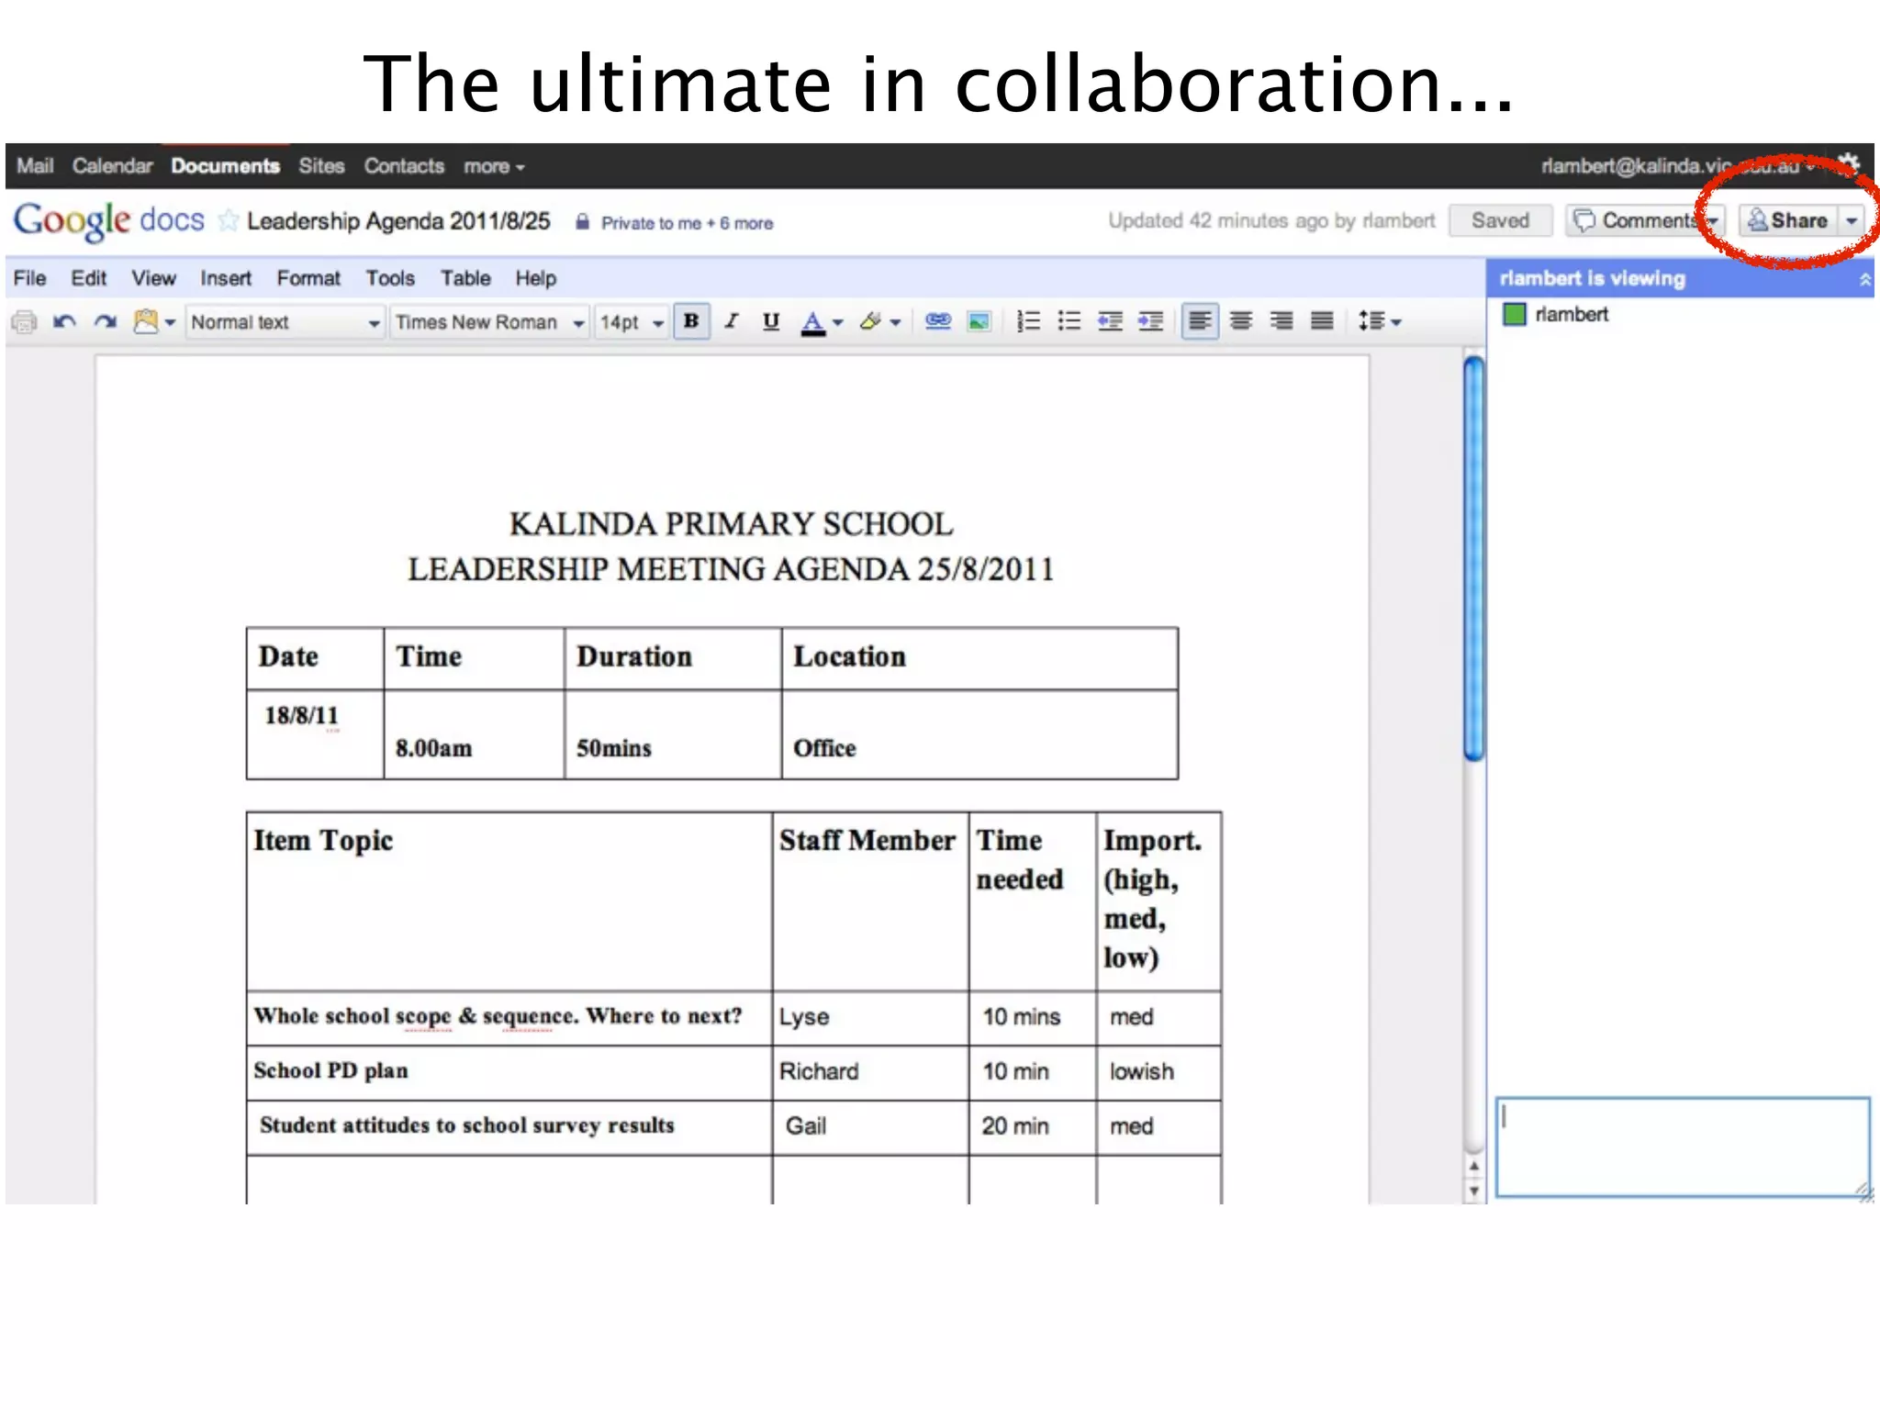This screenshot has height=1410, width=1880.
Task: Open the Table menu
Action: 465,278
